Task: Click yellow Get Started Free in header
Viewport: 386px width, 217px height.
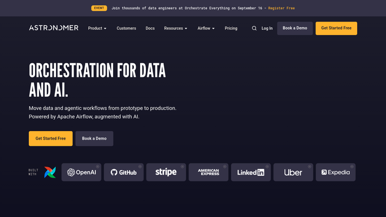Action: coord(336,28)
